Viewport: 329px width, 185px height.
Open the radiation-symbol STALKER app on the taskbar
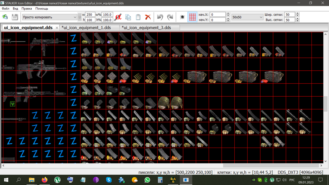[x=173, y=180]
